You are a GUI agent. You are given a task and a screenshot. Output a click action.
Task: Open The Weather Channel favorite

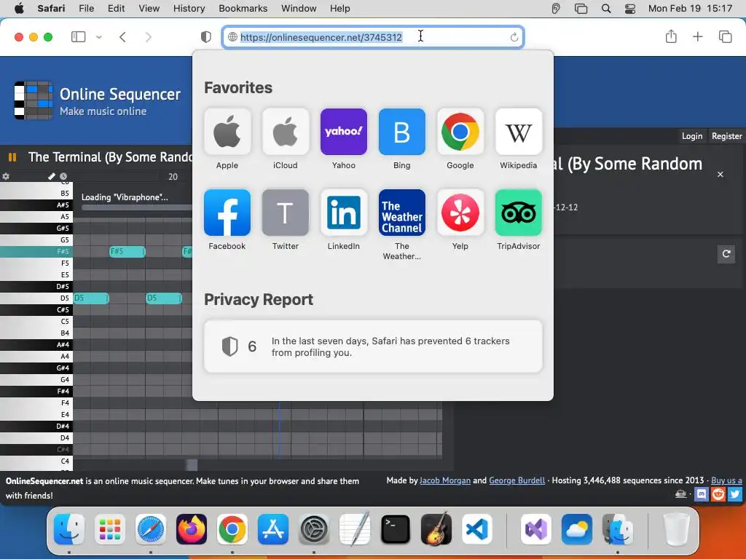pos(402,213)
